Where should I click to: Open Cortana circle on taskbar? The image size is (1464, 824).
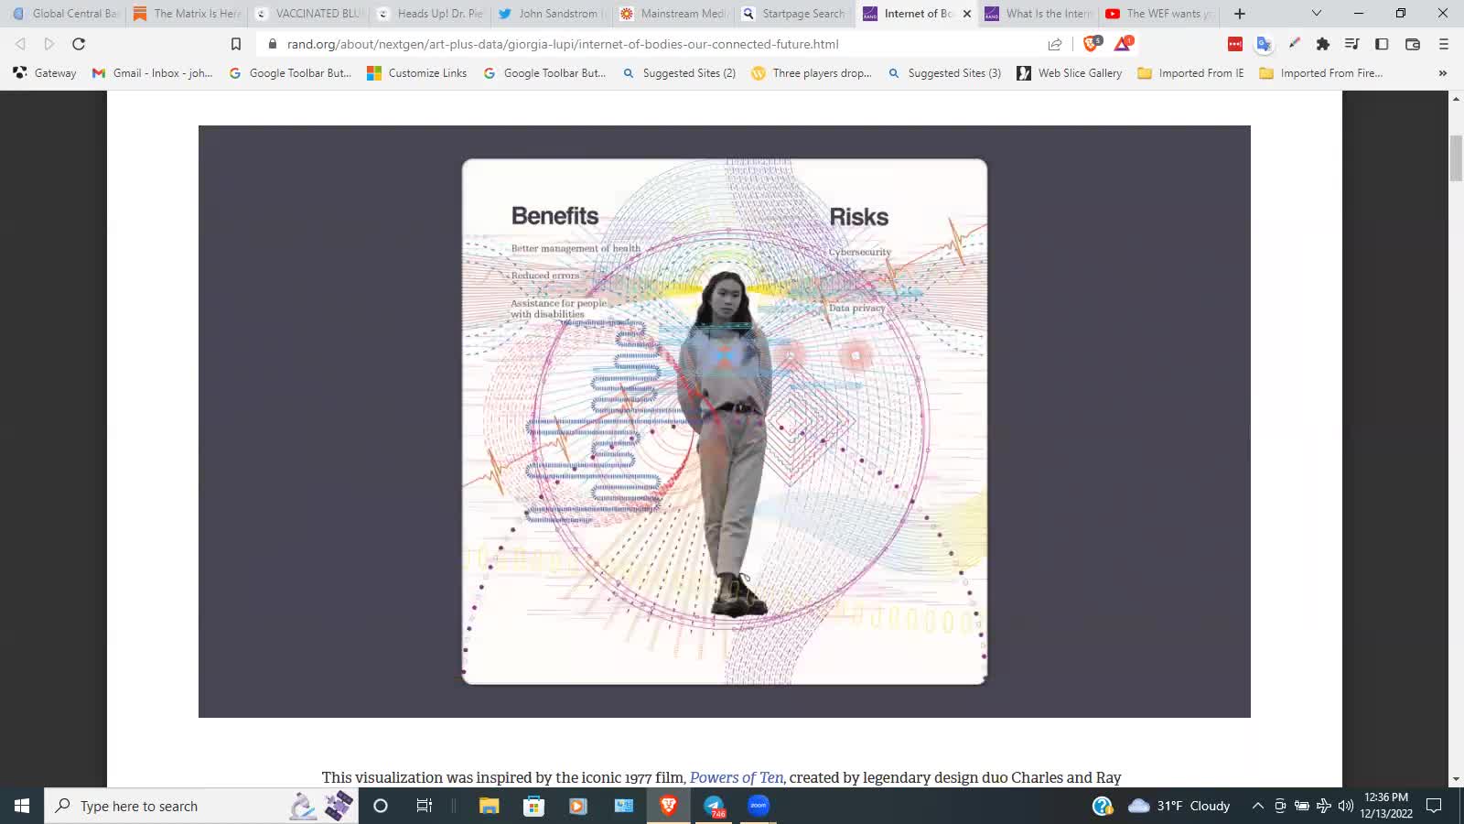click(x=381, y=806)
